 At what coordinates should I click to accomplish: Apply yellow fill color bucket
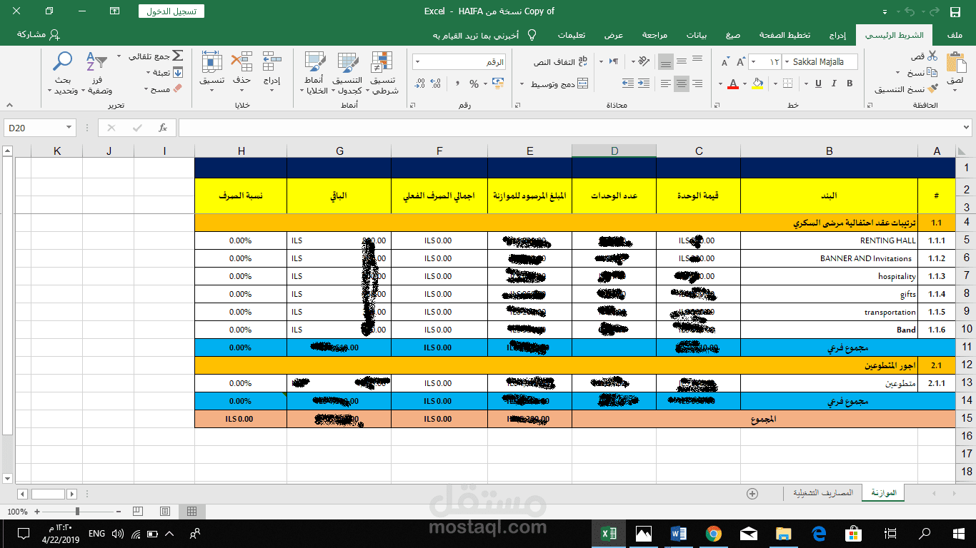point(757,84)
